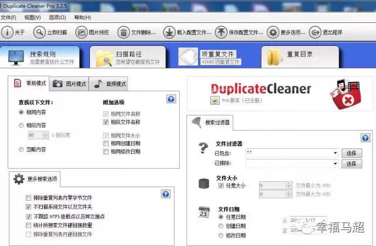Click the 关于 info icon
376x246 pixels.
(x=7, y=32)
